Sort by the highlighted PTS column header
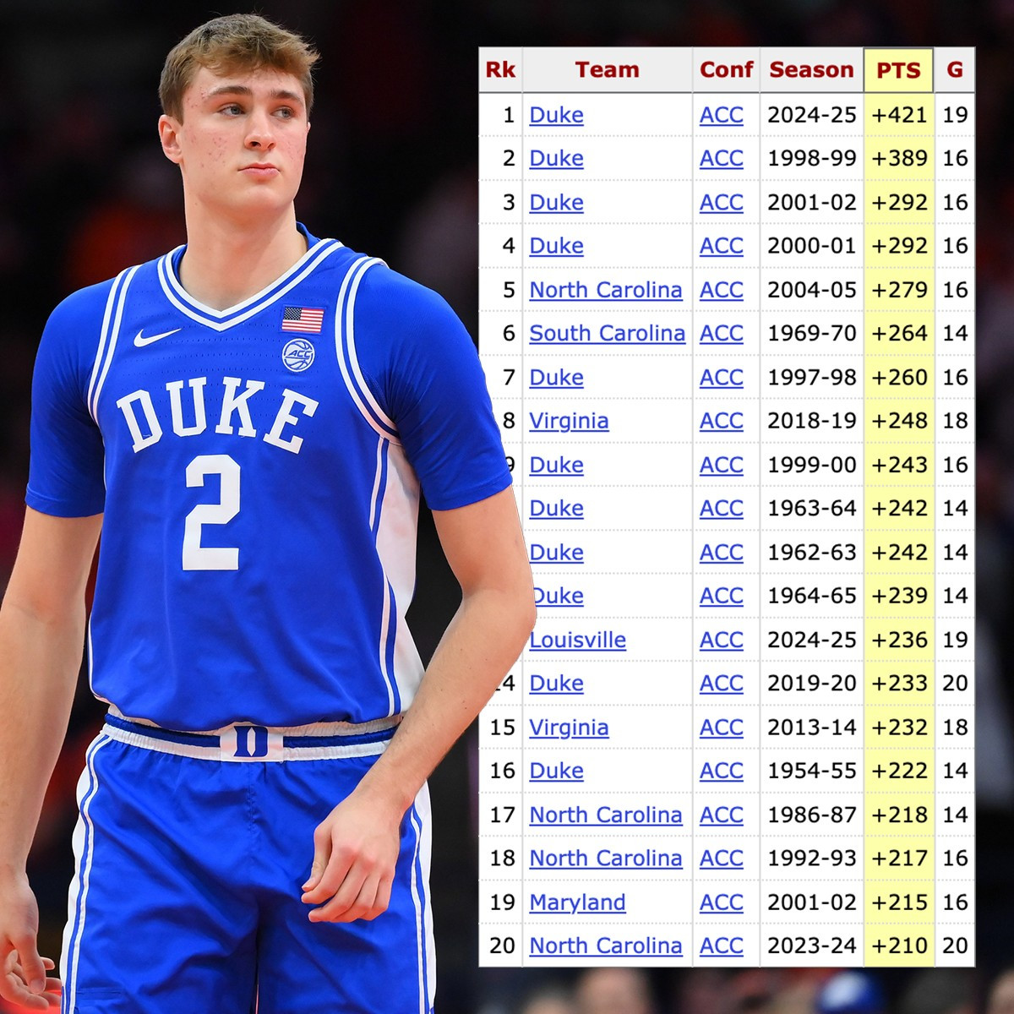This screenshot has height=1014, width=1014. (898, 70)
